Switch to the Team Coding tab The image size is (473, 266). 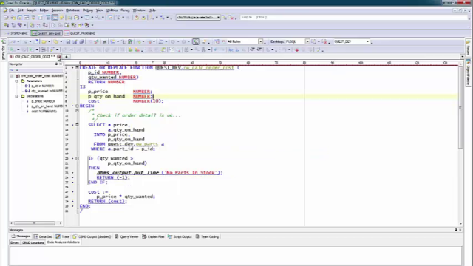[207, 236]
